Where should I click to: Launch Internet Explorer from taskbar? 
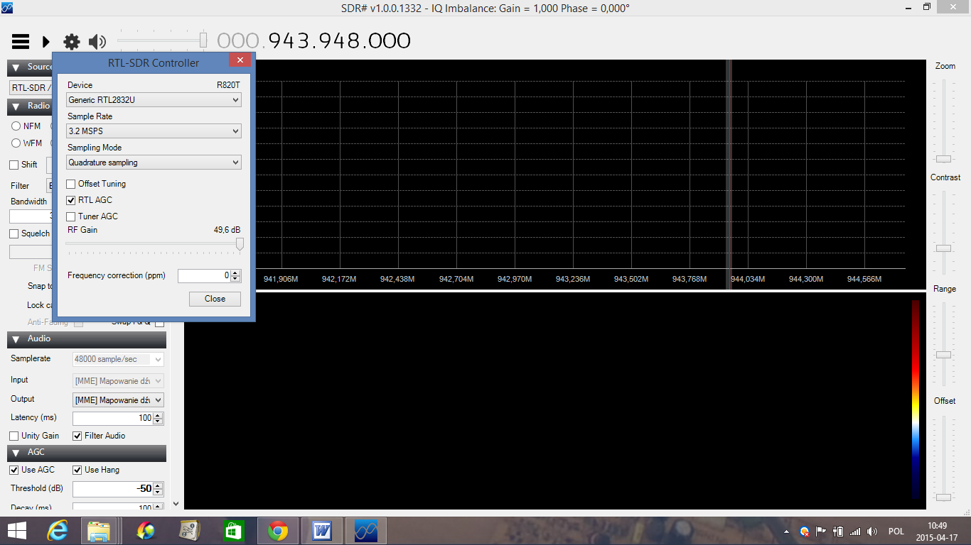pos(59,531)
